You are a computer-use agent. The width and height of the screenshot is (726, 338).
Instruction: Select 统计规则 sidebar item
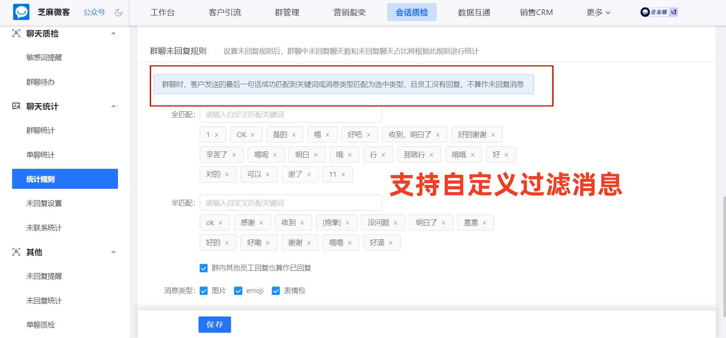(65, 179)
